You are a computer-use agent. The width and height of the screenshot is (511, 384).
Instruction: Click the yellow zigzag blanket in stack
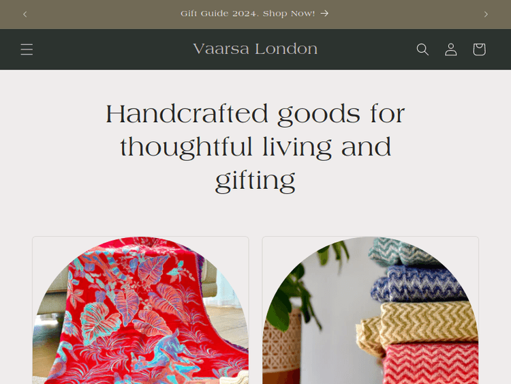pyautogui.click(x=420, y=325)
